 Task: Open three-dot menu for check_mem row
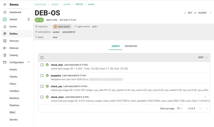coord(205,97)
